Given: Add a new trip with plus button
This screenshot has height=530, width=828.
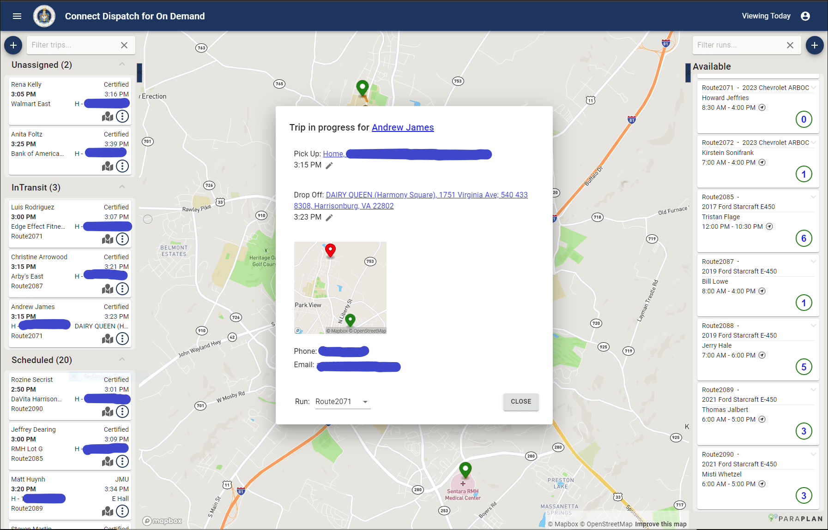Looking at the screenshot, I should [13, 45].
